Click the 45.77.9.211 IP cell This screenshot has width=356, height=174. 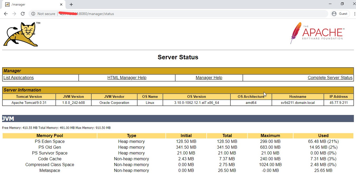pyautogui.click(x=339, y=103)
